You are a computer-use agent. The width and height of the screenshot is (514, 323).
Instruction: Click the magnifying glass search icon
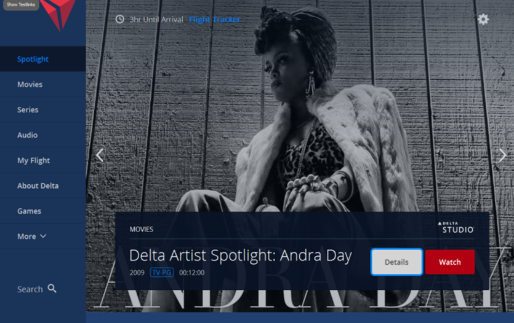pos(52,289)
